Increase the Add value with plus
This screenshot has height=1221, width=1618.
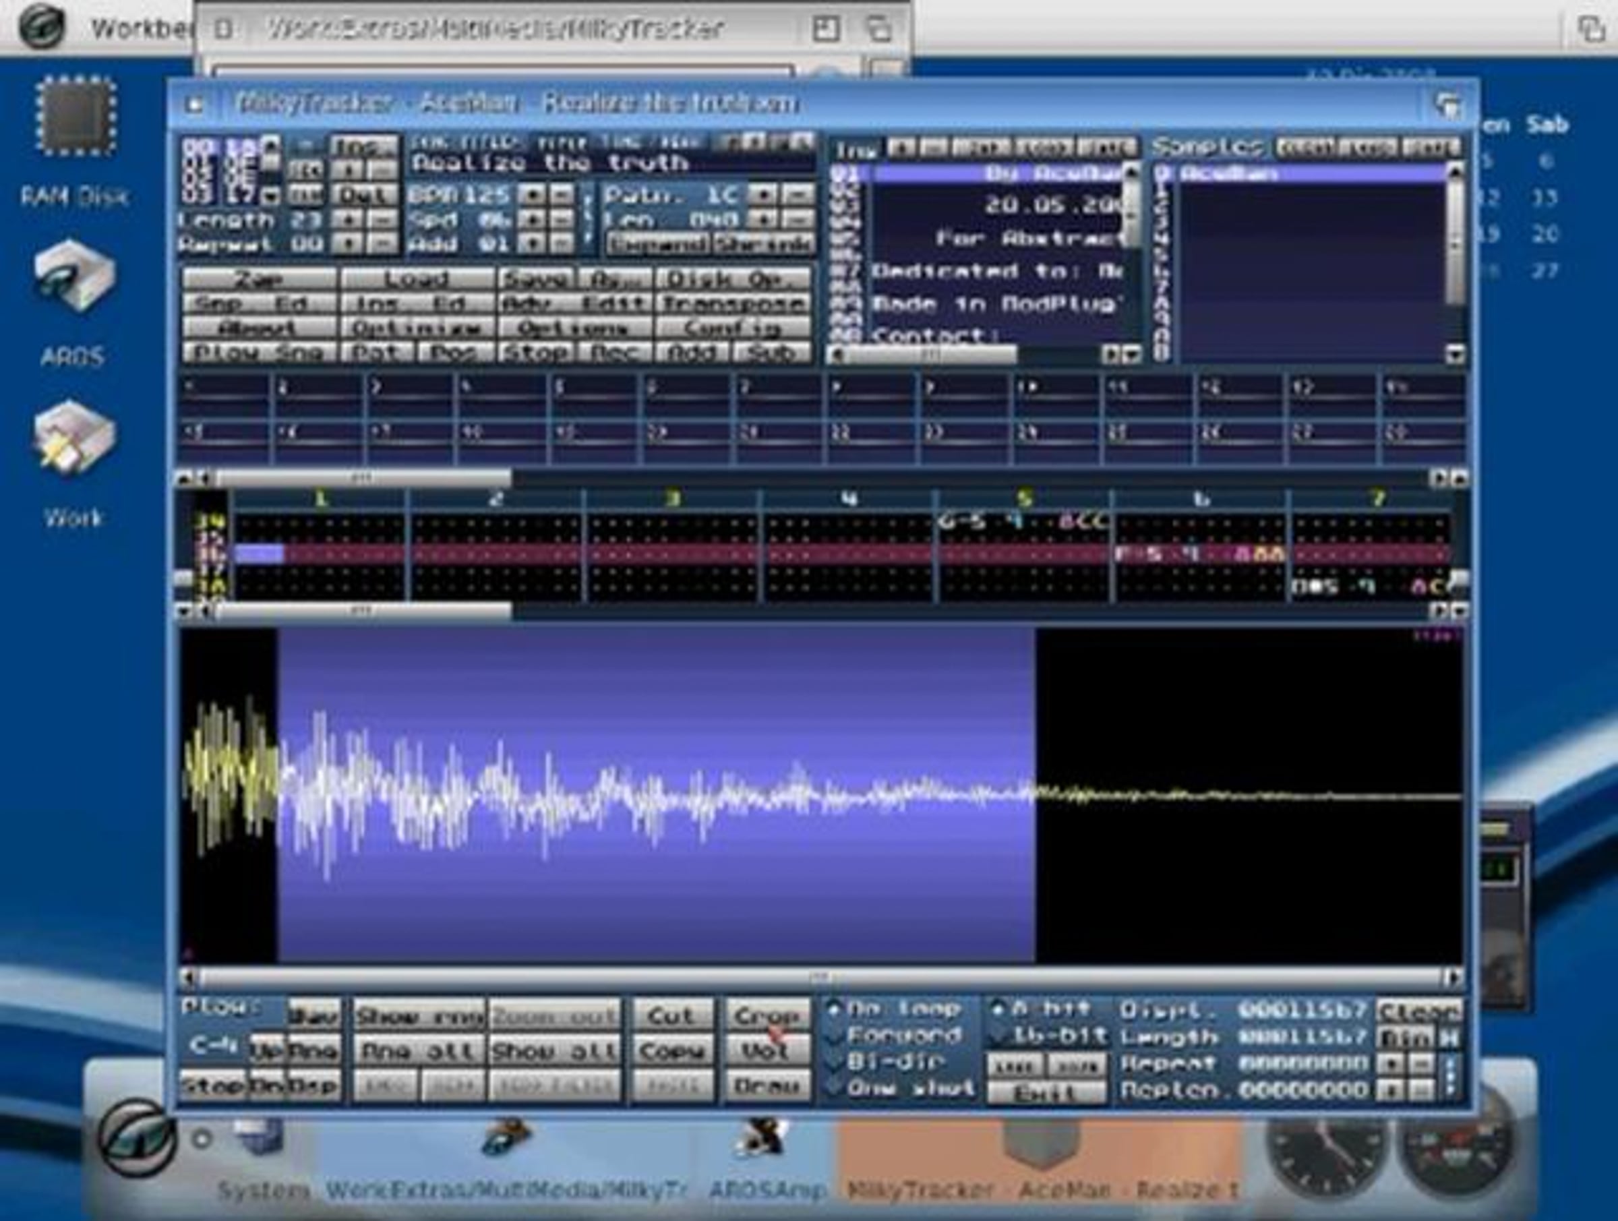click(531, 243)
